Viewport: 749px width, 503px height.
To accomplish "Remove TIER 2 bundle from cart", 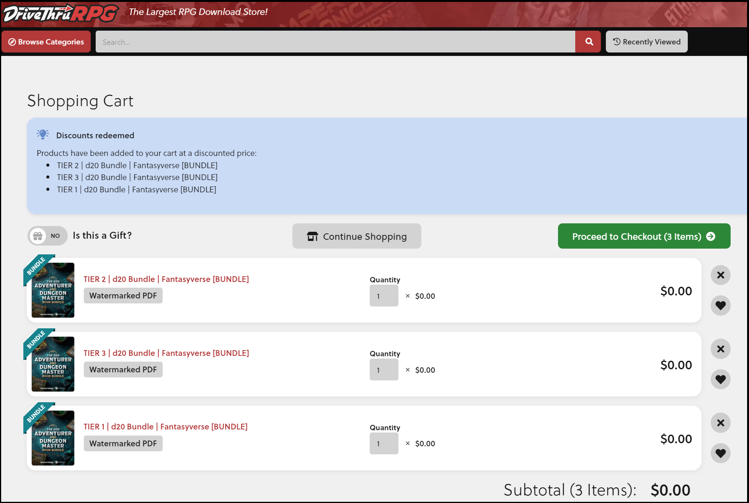I will [x=720, y=275].
